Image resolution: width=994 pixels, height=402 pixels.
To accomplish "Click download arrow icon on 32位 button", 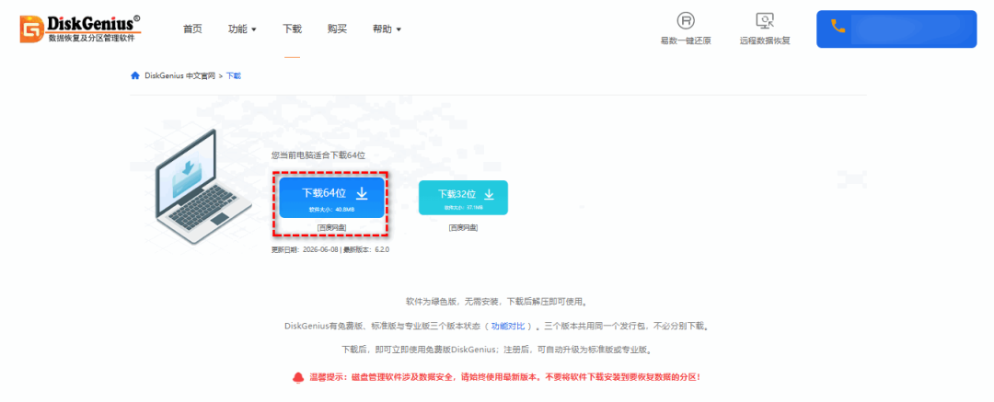I will click(x=489, y=194).
